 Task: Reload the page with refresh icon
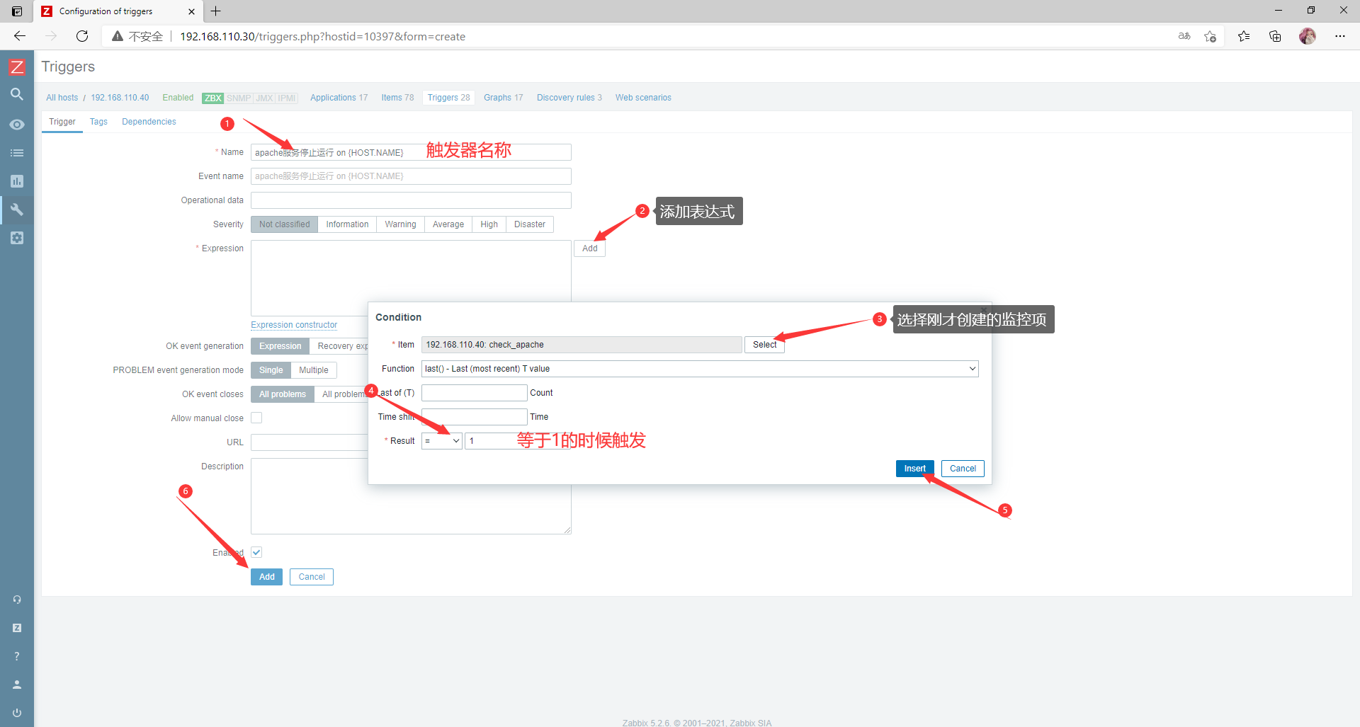point(82,36)
